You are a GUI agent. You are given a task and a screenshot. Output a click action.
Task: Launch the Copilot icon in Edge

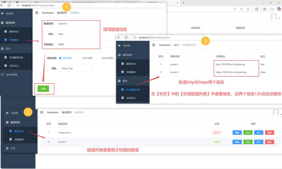pyautogui.click(x=279, y=9)
